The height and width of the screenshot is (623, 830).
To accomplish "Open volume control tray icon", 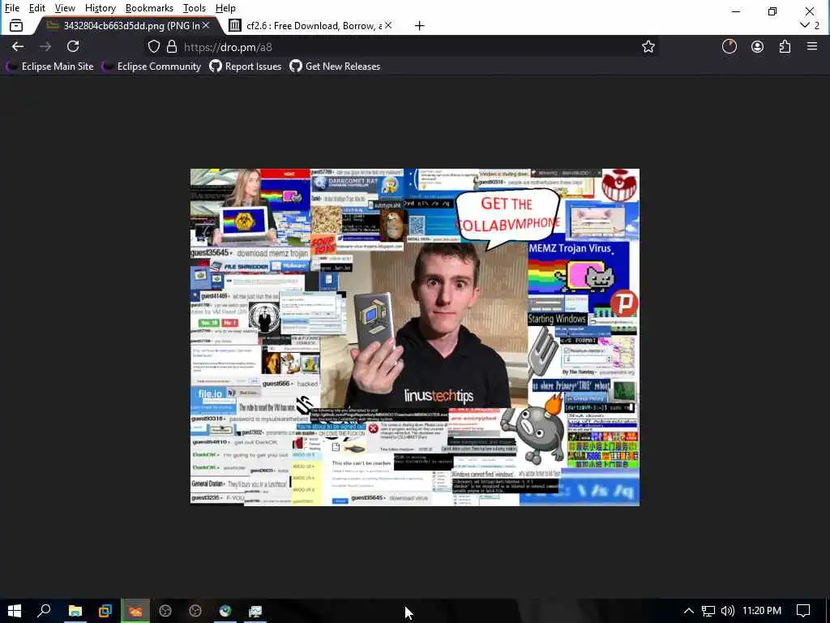I will pos(728,611).
